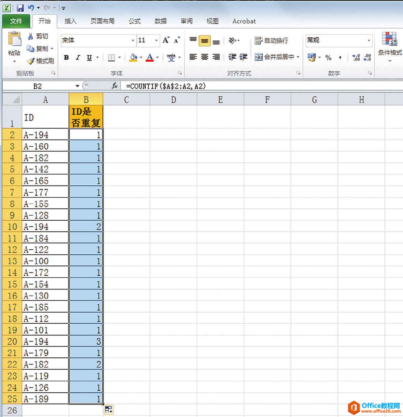This screenshot has height=417, width=403.
Task: Toggle middle vertical alignment
Action: point(204,41)
